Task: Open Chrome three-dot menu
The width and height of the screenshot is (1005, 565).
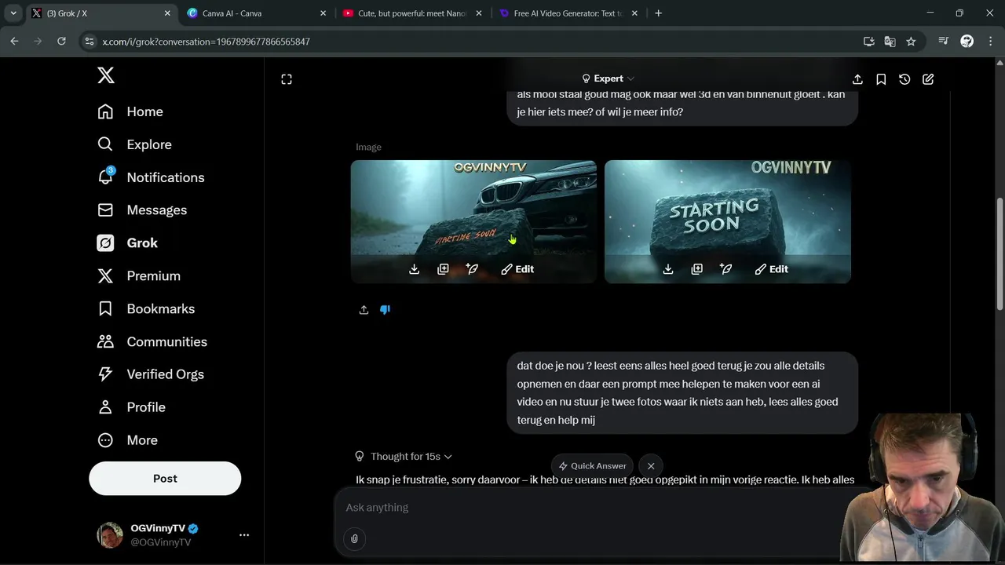Action: [x=989, y=42]
